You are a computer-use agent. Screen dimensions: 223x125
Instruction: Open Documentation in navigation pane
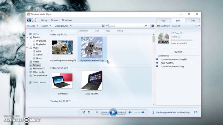[40, 76]
